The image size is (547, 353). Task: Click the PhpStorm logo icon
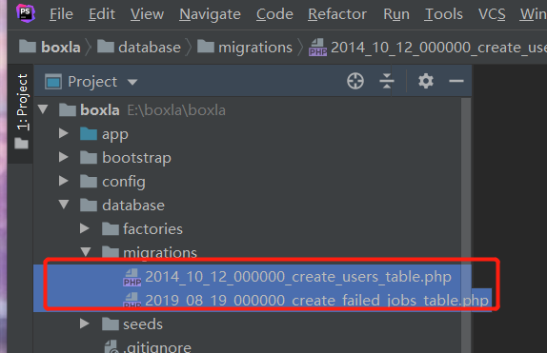(26, 13)
